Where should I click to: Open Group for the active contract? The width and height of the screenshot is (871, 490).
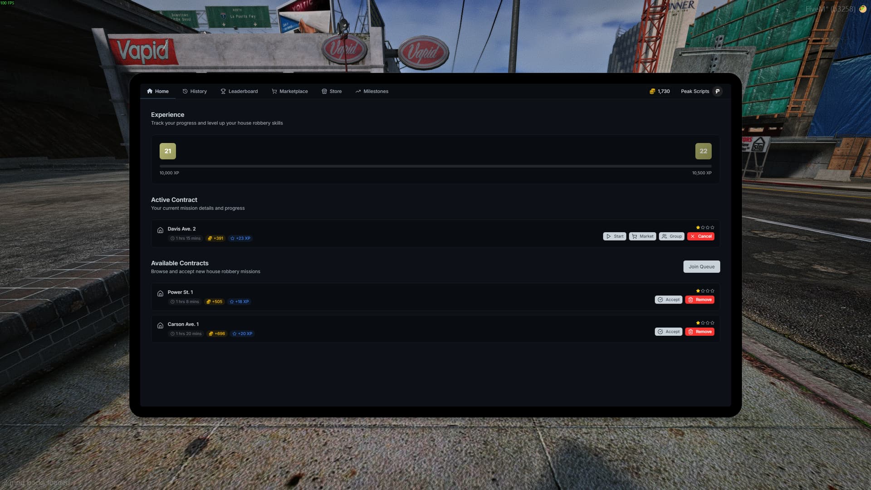click(671, 236)
